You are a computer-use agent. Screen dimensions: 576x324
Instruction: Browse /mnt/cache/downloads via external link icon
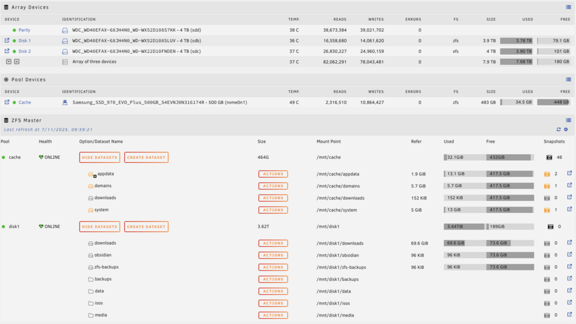(x=570, y=197)
